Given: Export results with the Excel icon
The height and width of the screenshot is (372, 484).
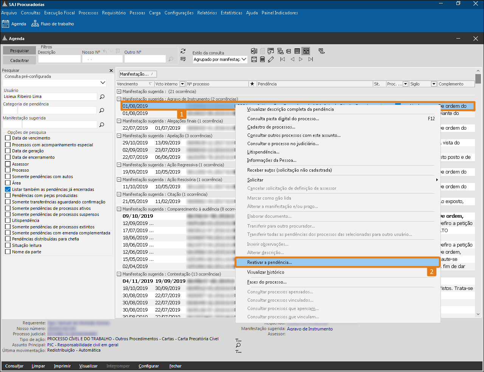Looking at the screenshot, I should point(254,51).
